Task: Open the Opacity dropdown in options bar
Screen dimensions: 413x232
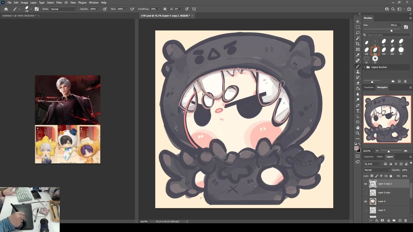Action: pos(98,9)
